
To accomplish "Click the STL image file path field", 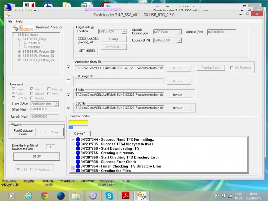I will click(x=119, y=81).
